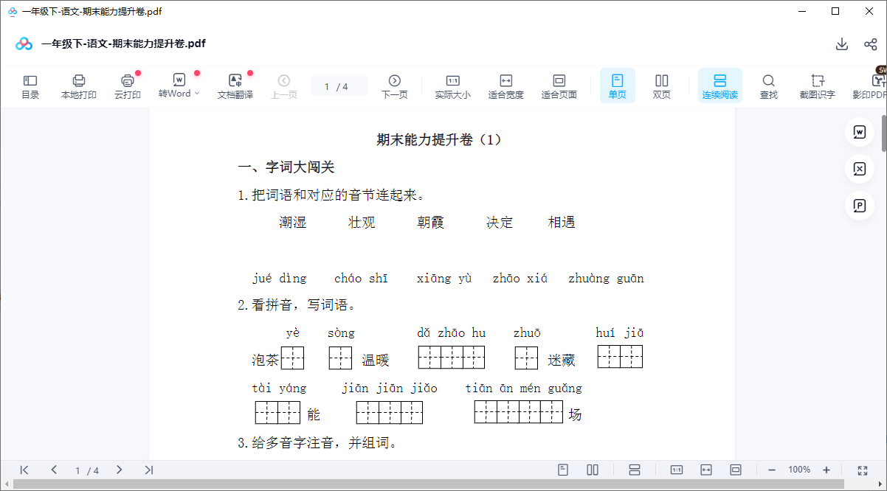The height and width of the screenshot is (491, 887).
Task: Click the zoom in plus button
Action: (826, 470)
